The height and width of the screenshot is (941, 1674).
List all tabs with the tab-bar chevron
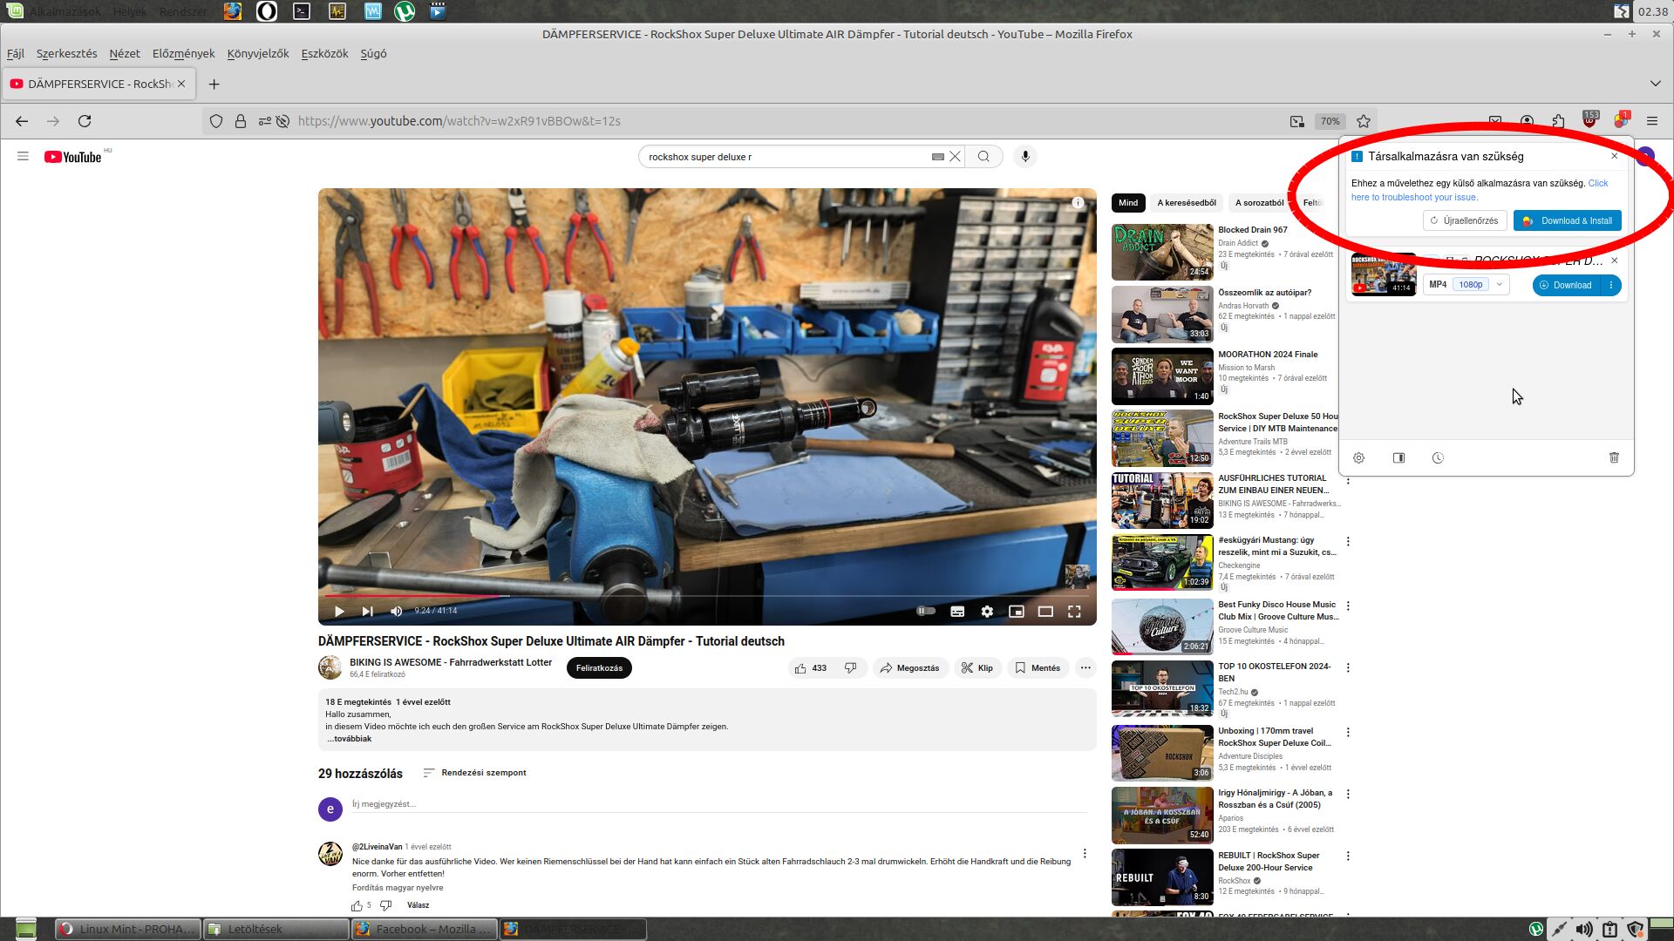point(1655,84)
